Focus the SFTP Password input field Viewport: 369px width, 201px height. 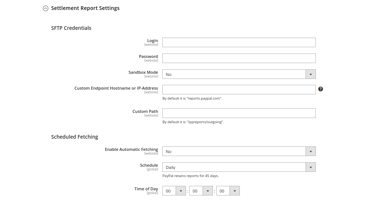(239, 58)
